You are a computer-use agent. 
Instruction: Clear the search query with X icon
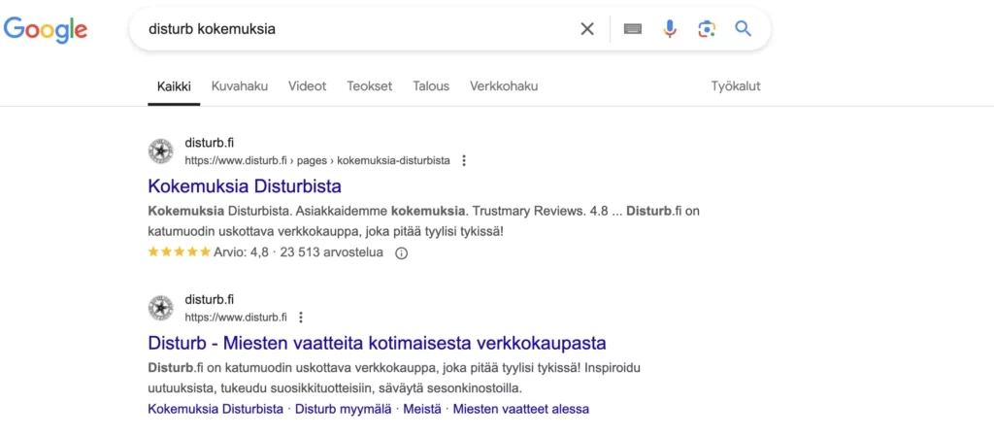click(x=587, y=28)
